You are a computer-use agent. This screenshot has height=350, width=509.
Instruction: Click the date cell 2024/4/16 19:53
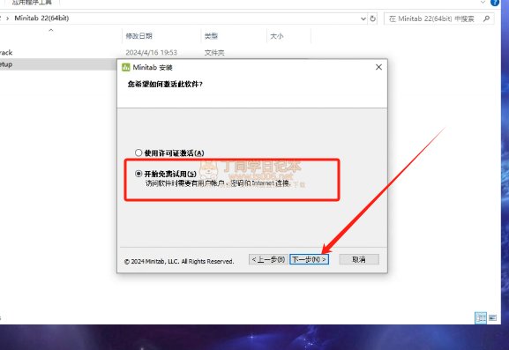tap(151, 53)
